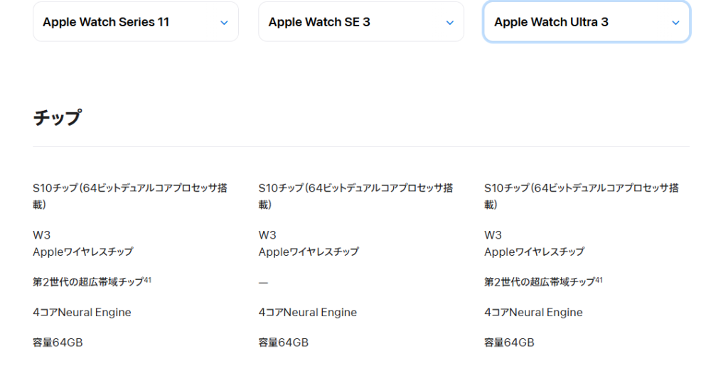This screenshot has width=728, height=388.
Task: Click 容量64GB text under SE 3
Action: click(x=283, y=343)
